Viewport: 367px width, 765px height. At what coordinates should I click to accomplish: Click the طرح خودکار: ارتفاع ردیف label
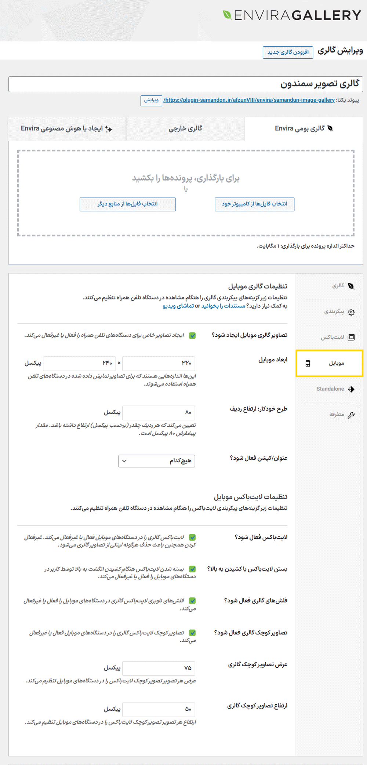[x=258, y=409]
